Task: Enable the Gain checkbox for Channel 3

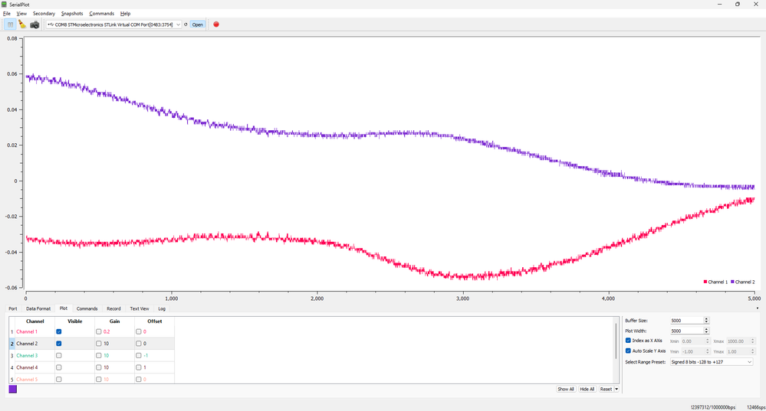Action: pyautogui.click(x=99, y=355)
